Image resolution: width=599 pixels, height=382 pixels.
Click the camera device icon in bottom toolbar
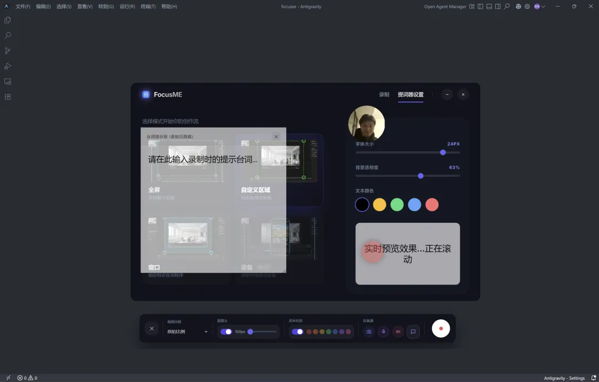click(369, 332)
